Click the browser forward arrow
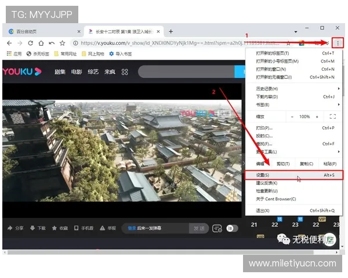This screenshot has width=348, height=278. [20, 43]
